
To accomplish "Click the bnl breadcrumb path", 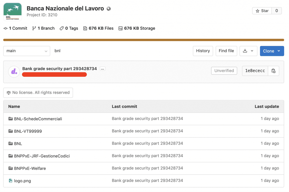I will (x=58, y=51).
